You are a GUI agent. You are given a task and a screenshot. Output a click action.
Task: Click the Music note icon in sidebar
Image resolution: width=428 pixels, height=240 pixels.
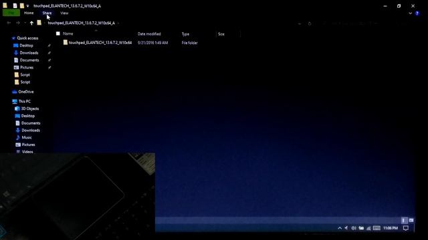click(x=18, y=138)
